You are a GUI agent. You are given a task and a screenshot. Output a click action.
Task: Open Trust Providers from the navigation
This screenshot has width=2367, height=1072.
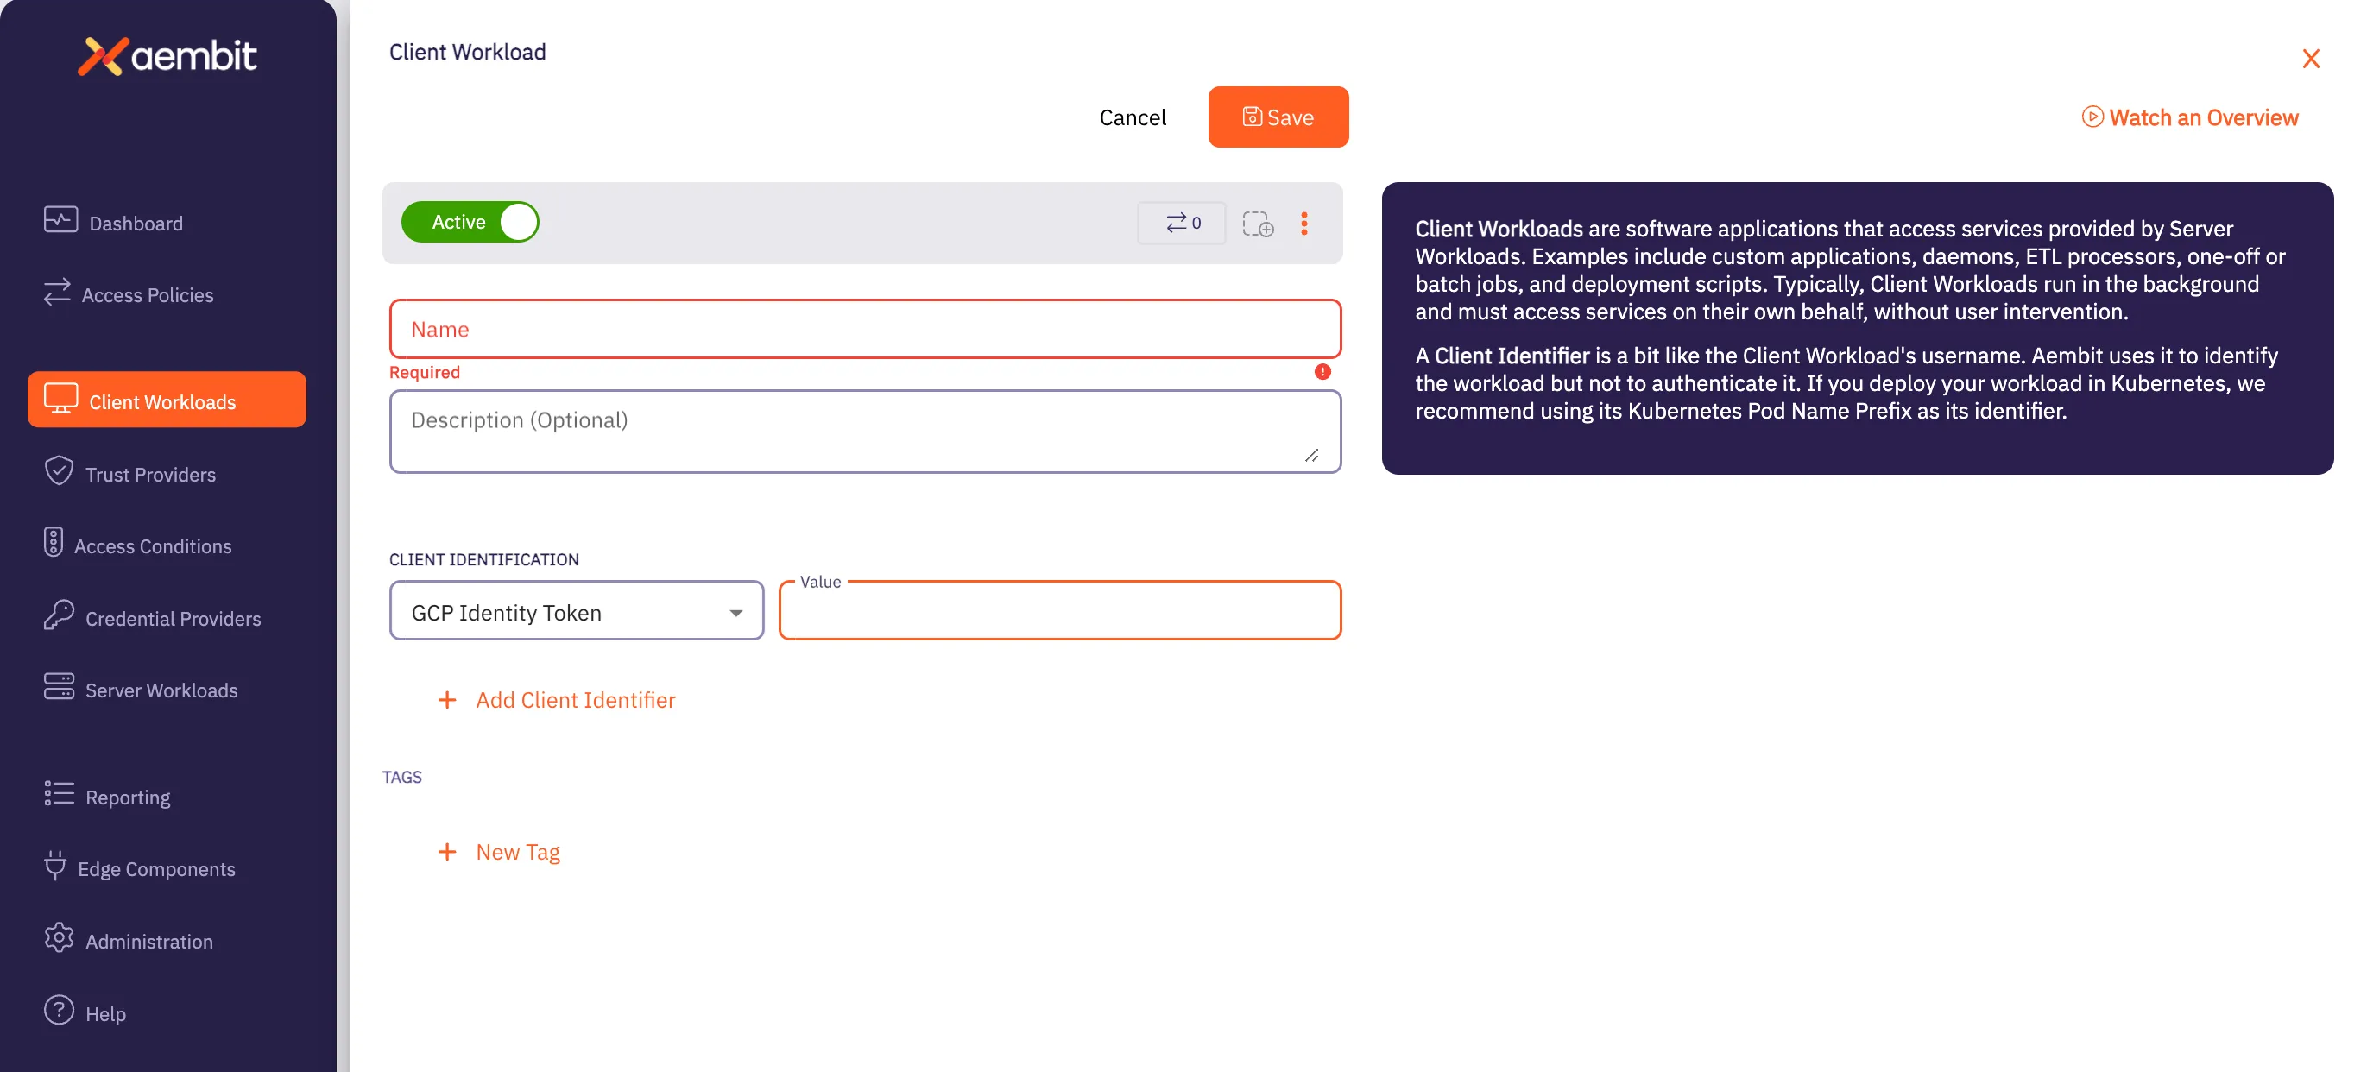[x=150, y=474]
